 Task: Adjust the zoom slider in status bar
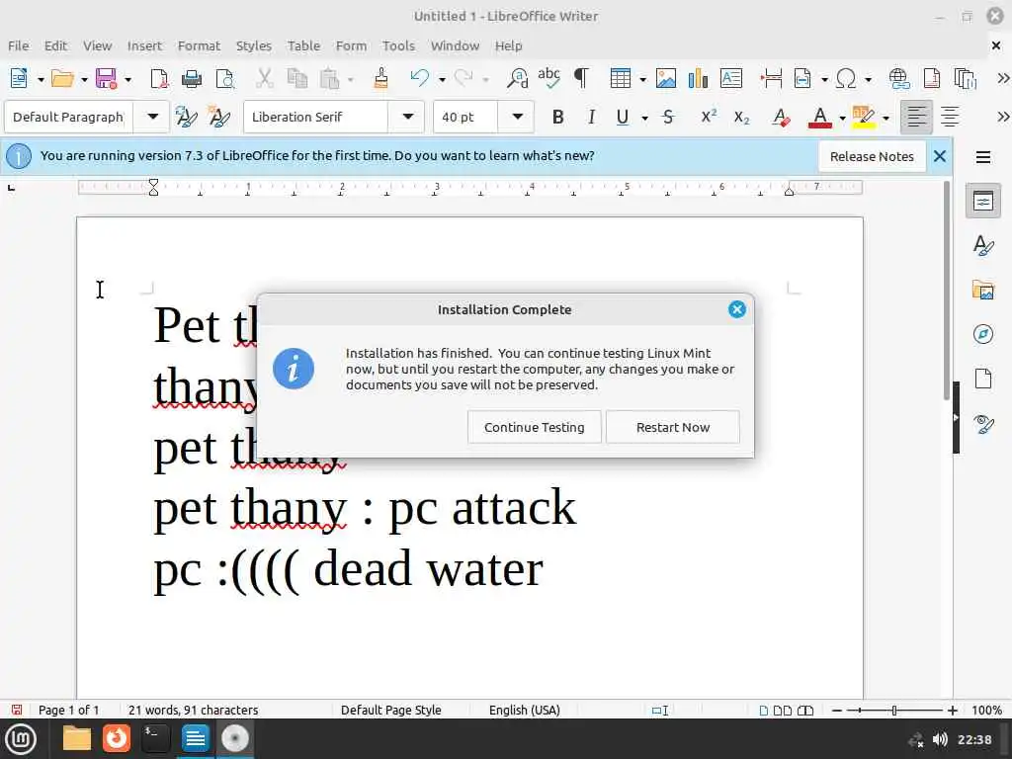click(x=893, y=711)
